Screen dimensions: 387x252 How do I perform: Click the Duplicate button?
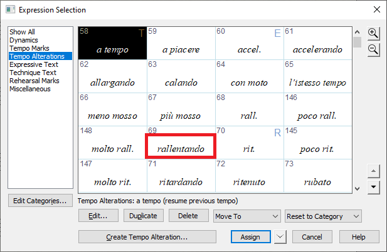[x=143, y=216]
